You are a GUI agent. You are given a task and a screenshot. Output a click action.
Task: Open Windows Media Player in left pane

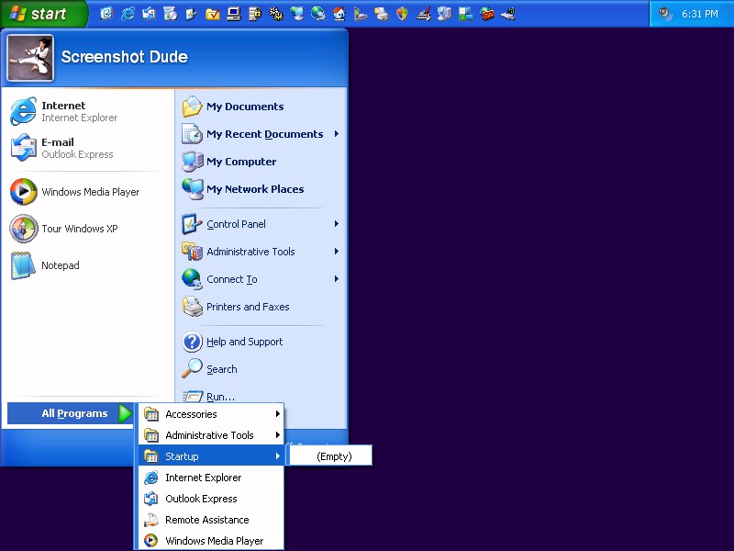pos(90,192)
